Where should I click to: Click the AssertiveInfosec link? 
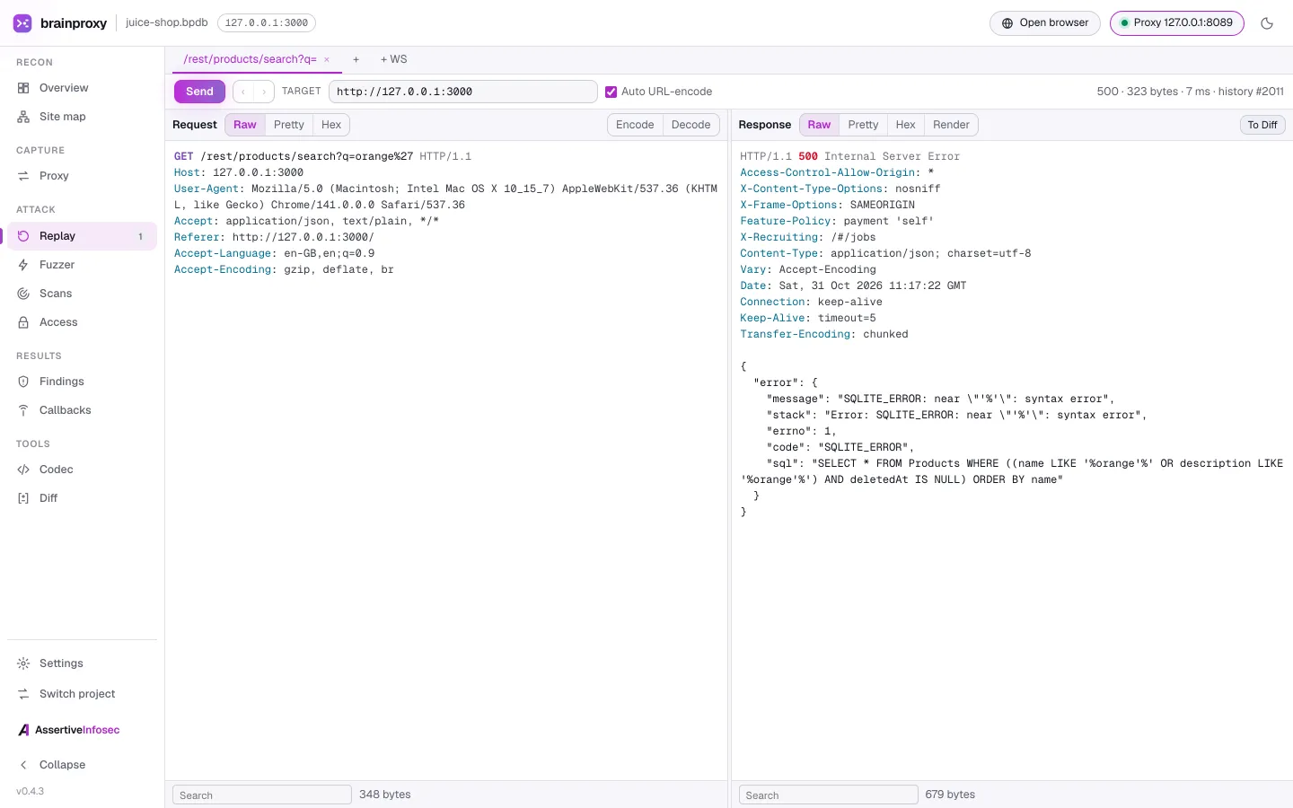point(69,730)
